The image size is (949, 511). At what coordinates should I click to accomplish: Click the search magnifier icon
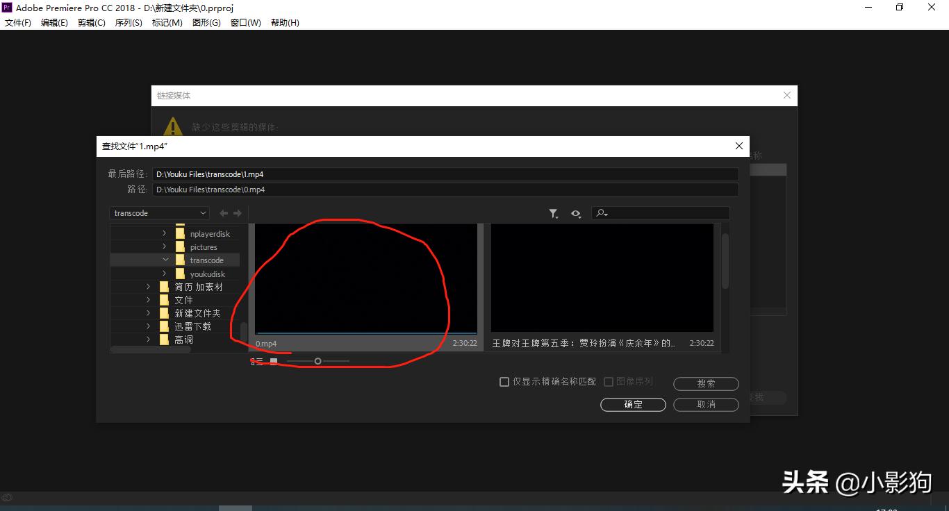click(x=602, y=214)
